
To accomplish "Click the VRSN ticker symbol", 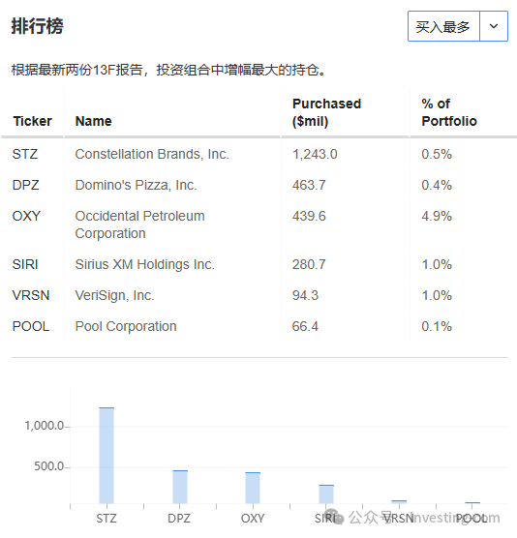I will pos(31,295).
